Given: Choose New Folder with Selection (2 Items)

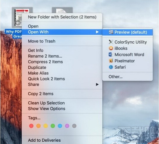Looking at the screenshot, I should coord(62,17).
